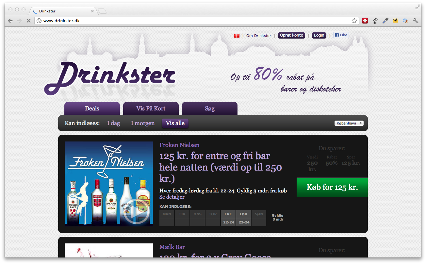
Task: Open the browser wrench settings menu
Action: click(x=416, y=21)
